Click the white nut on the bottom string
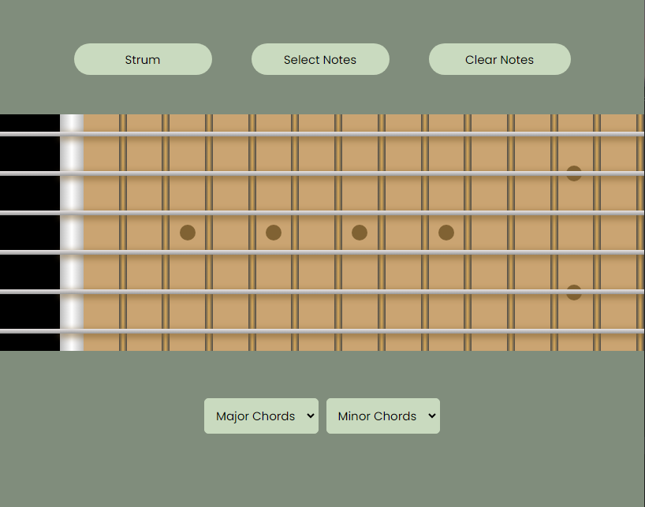The image size is (645, 507). 72,331
